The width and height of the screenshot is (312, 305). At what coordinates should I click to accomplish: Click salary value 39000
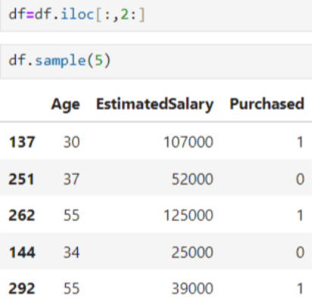tap(192, 288)
